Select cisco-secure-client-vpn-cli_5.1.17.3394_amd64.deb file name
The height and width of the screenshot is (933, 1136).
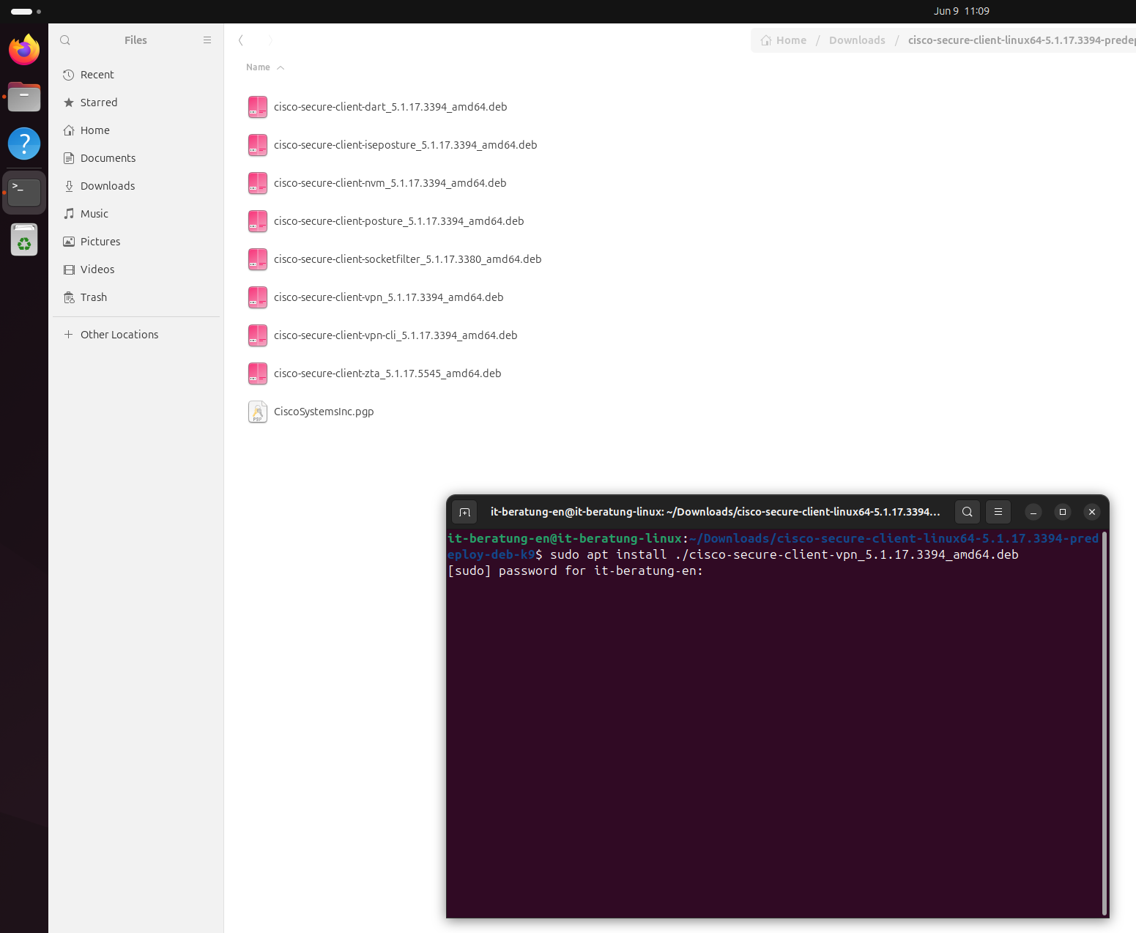(396, 335)
